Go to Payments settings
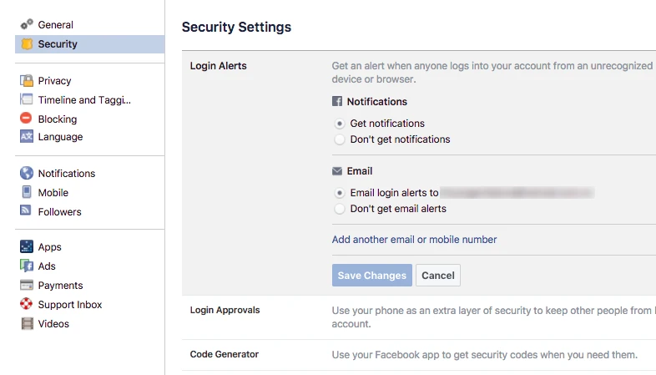656x375 pixels. pos(61,286)
